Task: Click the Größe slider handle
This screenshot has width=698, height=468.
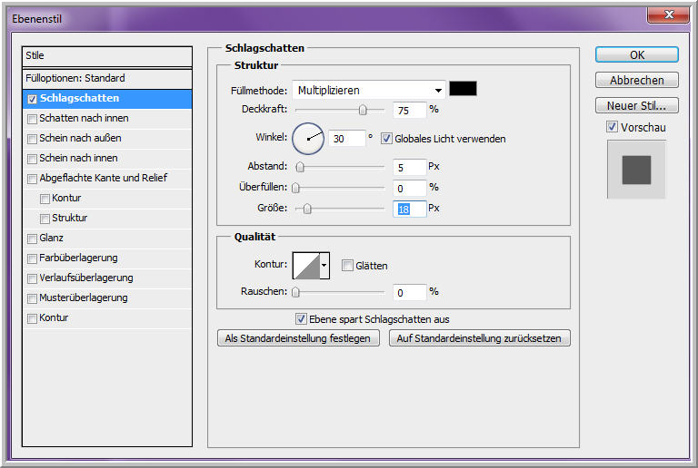Action: (x=307, y=209)
